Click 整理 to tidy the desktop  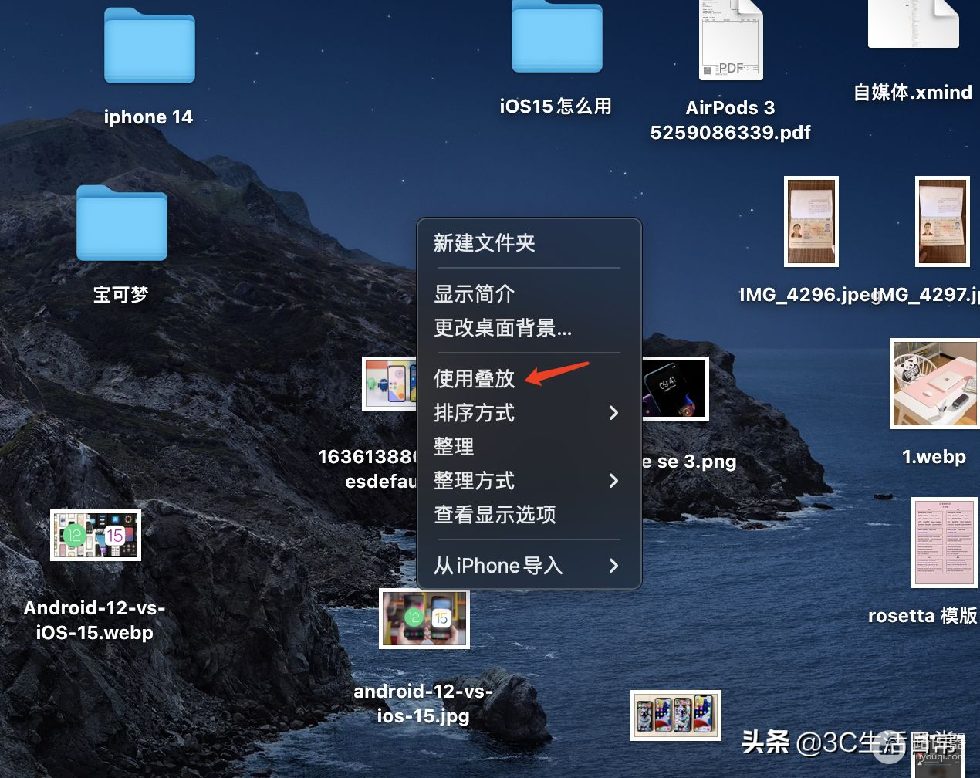[x=454, y=446]
